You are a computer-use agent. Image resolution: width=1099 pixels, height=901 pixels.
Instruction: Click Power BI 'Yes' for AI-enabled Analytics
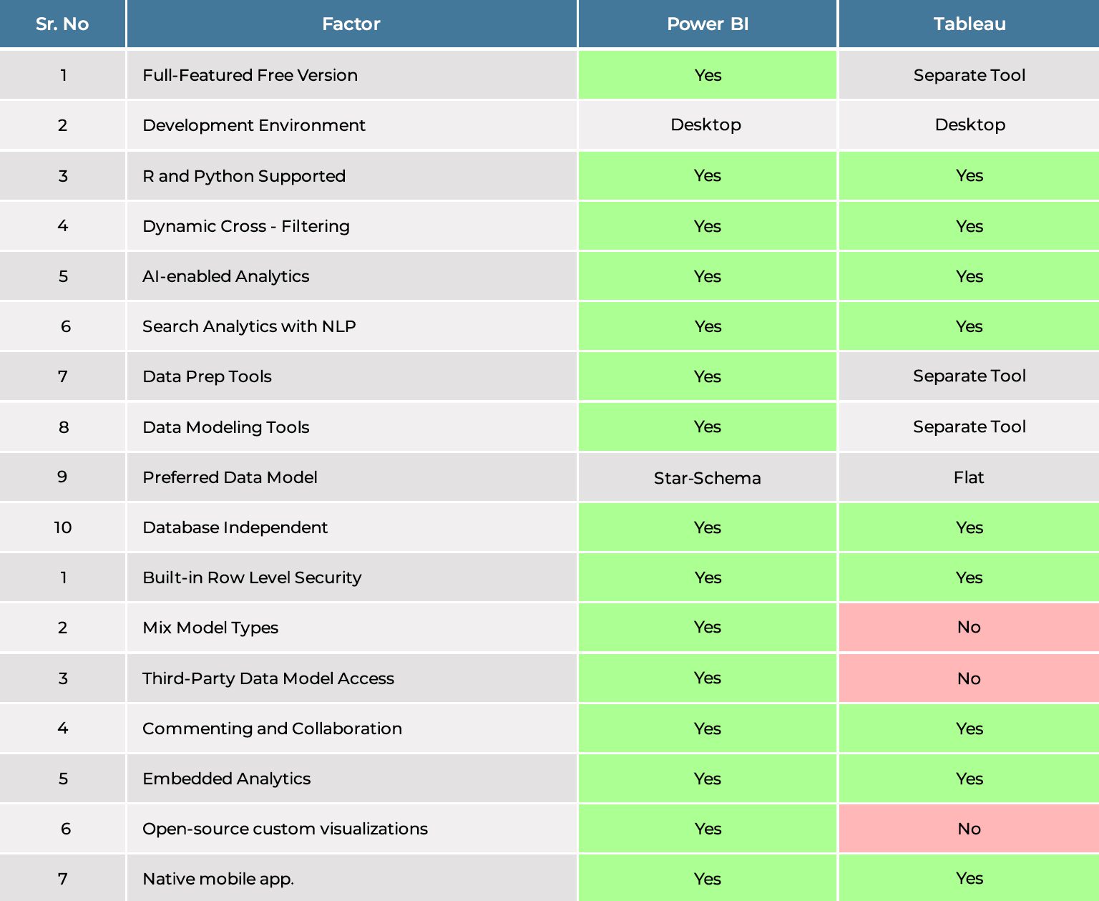click(x=708, y=276)
